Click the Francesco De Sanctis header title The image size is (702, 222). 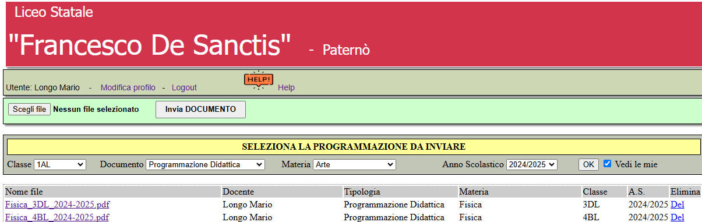coord(149,45)
